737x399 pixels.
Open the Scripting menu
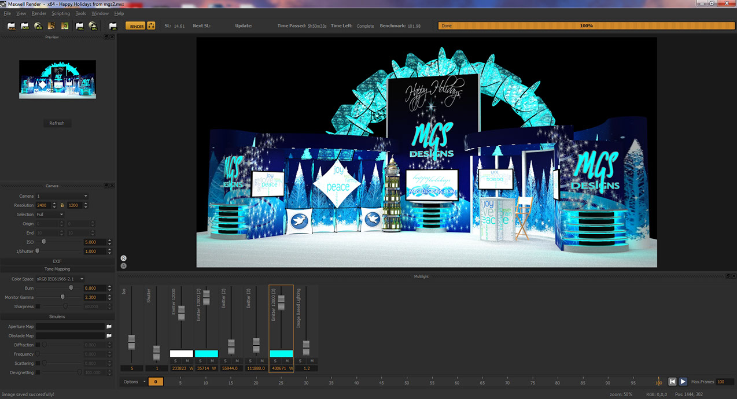[x=61, y=13]
